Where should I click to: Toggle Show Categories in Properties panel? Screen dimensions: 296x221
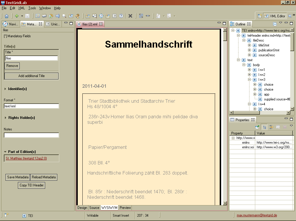tap(264, 127)
